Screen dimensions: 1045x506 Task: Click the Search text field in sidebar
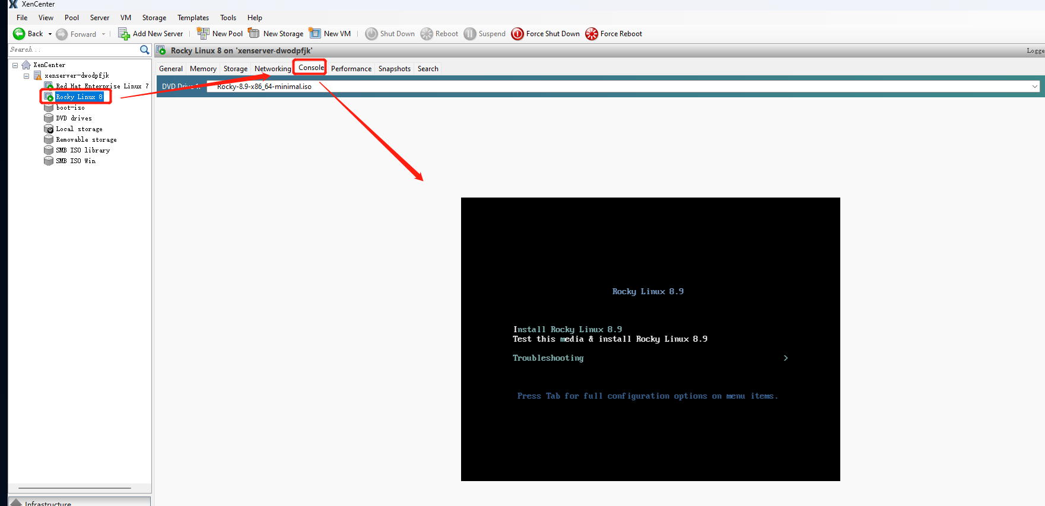click(72, 50)
